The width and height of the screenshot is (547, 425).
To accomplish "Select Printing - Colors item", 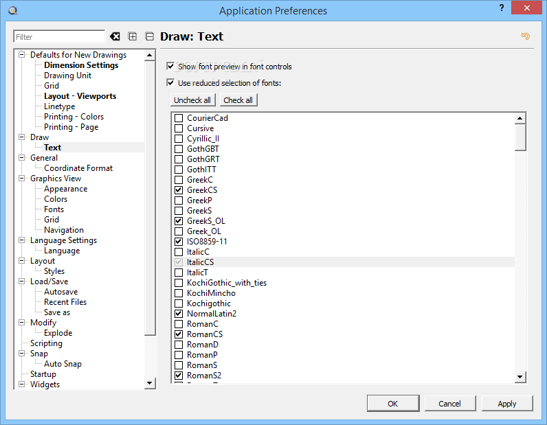I will pos(74,117).
